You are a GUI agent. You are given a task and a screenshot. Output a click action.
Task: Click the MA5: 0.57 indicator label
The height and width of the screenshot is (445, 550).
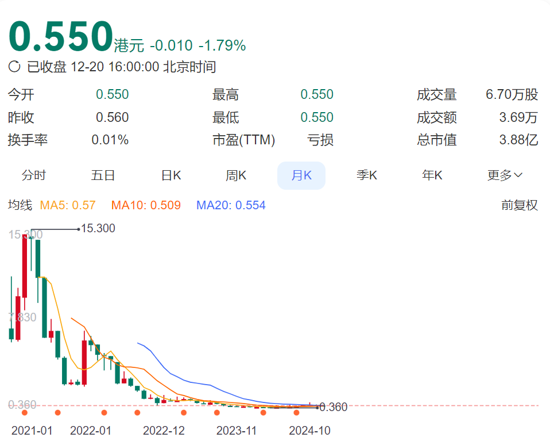68,205
